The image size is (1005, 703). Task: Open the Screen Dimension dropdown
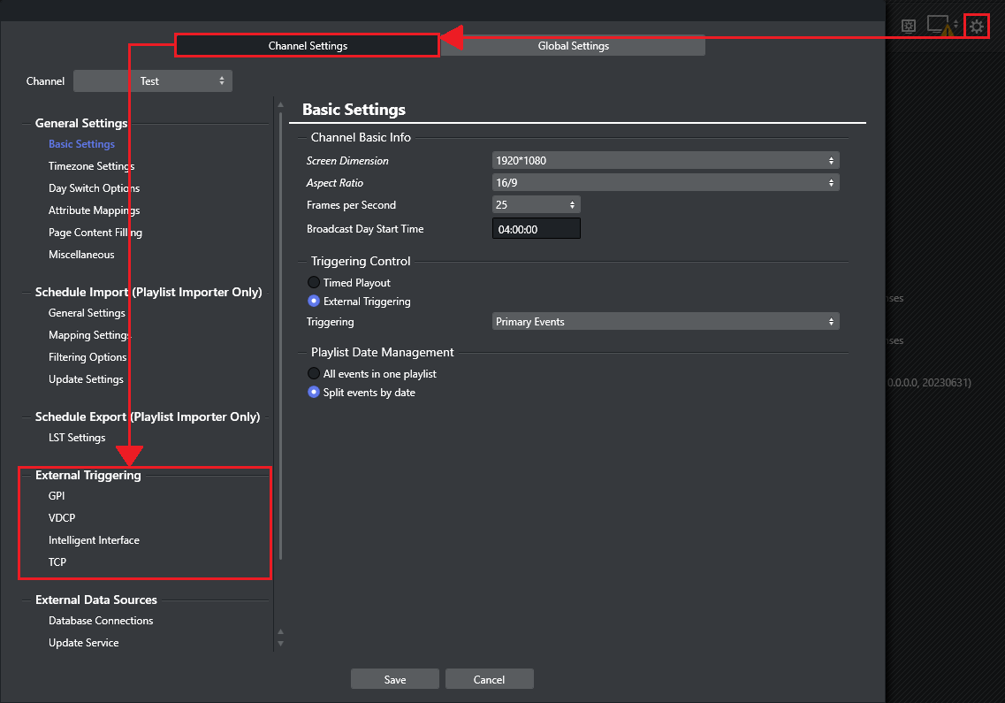pyautogui.click(x=665, y=161)
